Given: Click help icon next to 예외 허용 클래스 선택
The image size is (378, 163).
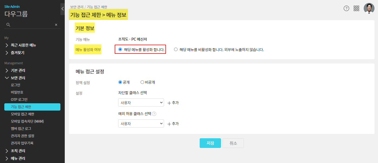Looking at the screenshot, I should click(154, 114).
